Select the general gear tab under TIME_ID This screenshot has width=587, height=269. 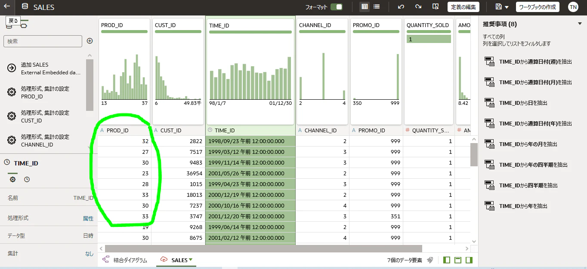[x=12, y=179]
